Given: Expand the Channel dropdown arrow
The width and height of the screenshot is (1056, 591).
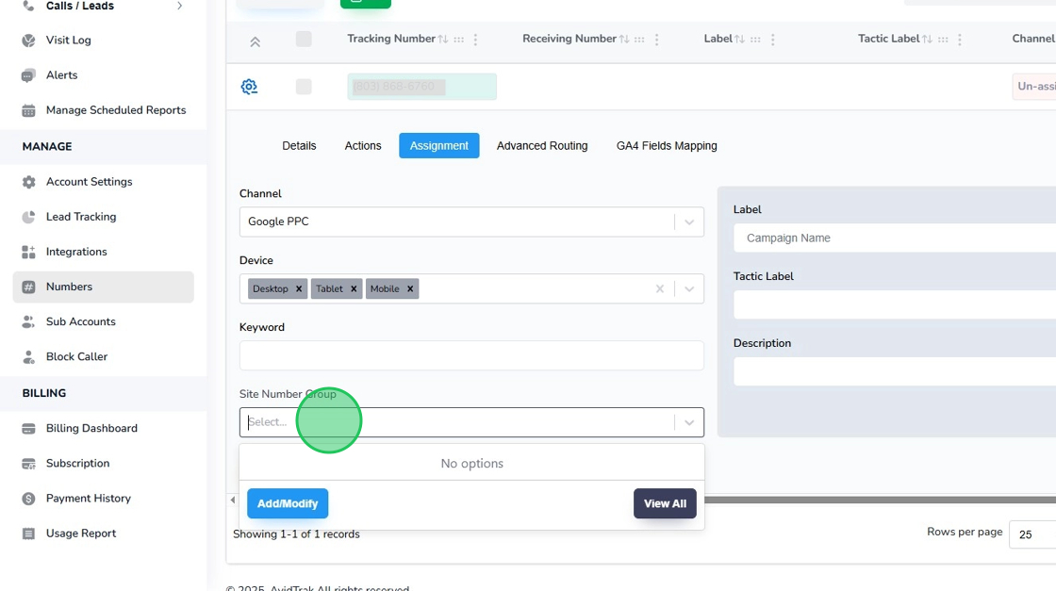Looking at the screenshot, I should [689, 222].
